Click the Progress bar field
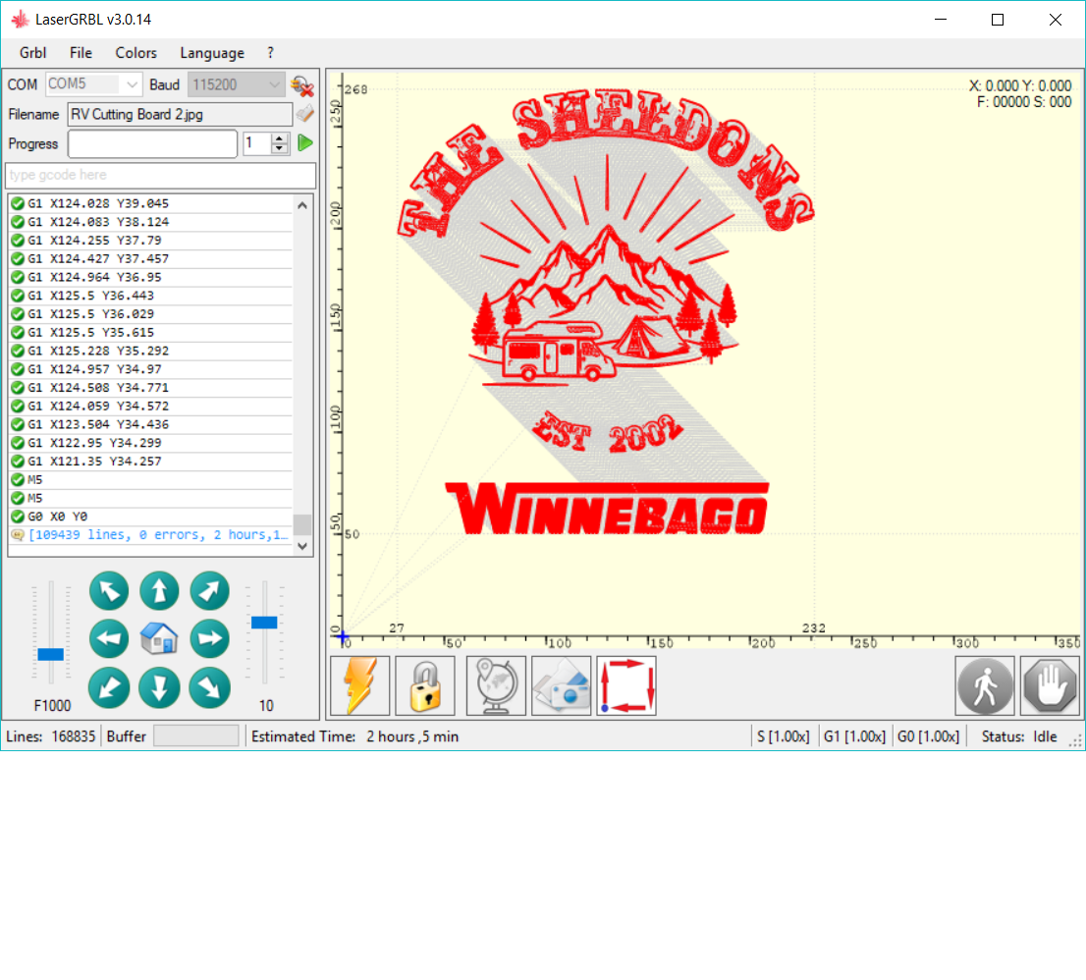1086x980 pixels. 152,144
